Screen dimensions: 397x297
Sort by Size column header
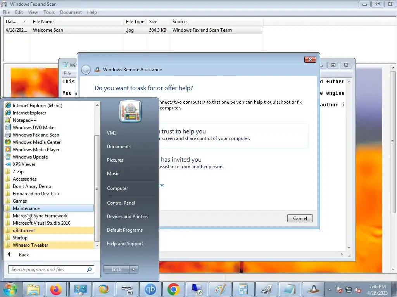(x=158, y=22)
